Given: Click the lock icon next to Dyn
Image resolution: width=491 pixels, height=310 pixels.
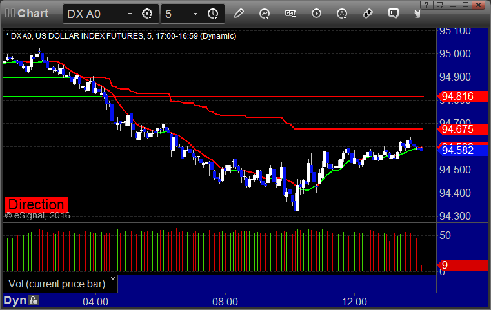Looking at the screenshot, I should (x=34, y=300).
